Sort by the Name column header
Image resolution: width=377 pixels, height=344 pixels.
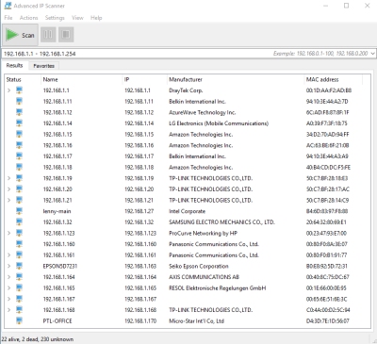pos(81,79)
